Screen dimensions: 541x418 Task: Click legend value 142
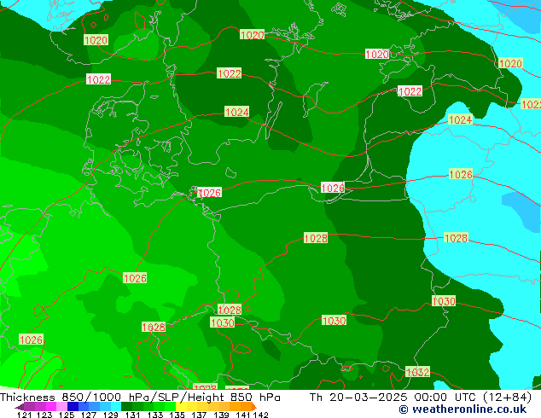pos(261,415)
